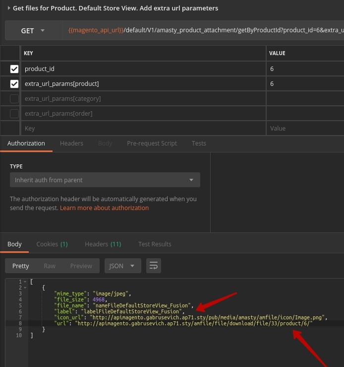Switch to the response Cookies tab

[x=52, y=244]
